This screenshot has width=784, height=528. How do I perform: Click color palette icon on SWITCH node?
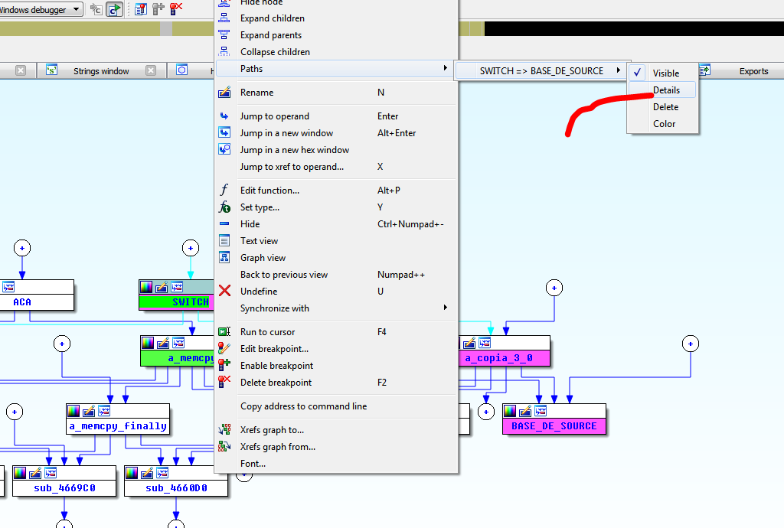(x=146, y=287)
